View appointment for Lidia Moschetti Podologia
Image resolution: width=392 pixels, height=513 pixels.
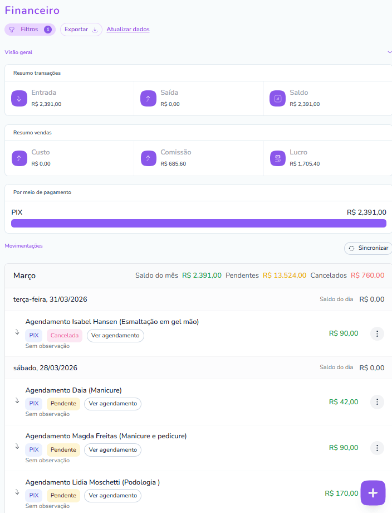pos(112,496)
